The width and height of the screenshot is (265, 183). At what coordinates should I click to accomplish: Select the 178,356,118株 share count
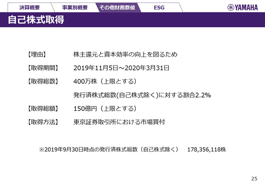[x=206, y=149]
